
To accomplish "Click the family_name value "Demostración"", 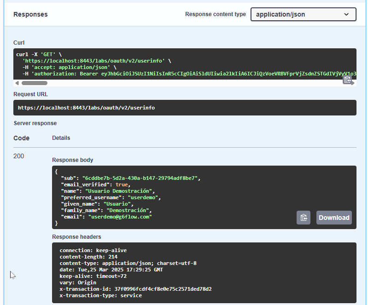I will click(x=128, y=210).
